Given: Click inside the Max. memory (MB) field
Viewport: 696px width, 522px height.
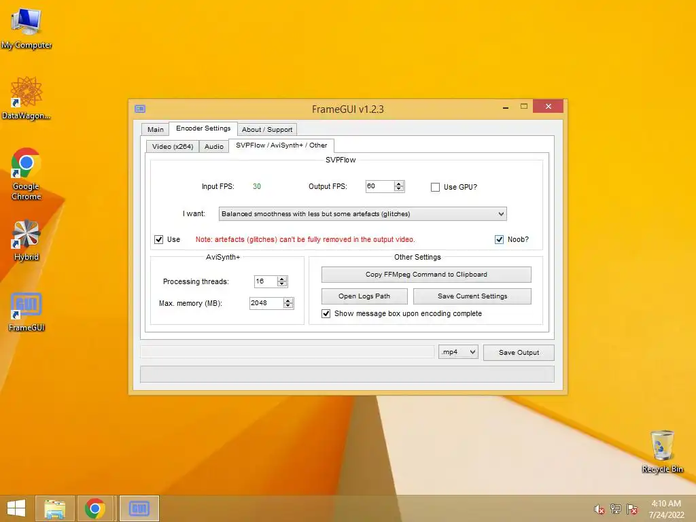Looking at the screenshot, I should coord(266,303).
